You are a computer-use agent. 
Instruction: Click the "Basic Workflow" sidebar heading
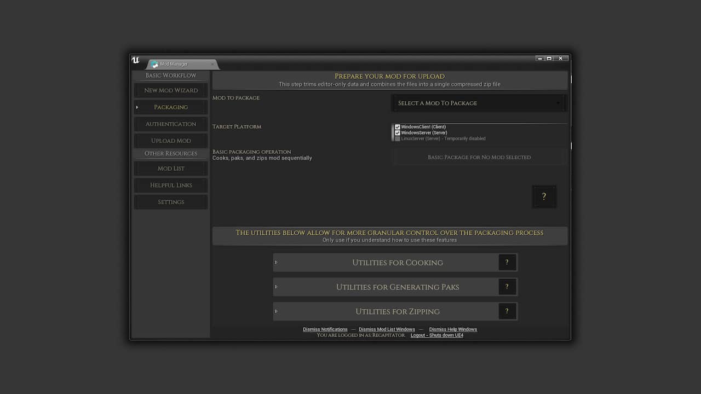click(x=171, y=76)
